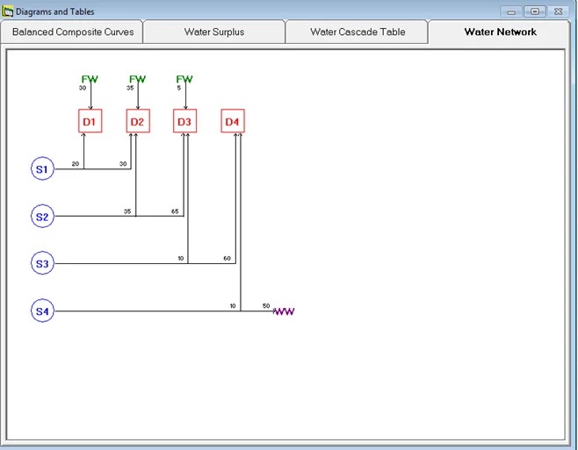Show the Water Cascade Table tab

pyautogui.click(x=358, y=32)
